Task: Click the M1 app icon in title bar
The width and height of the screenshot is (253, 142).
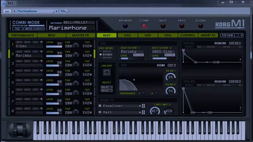Action: (4, 3)
